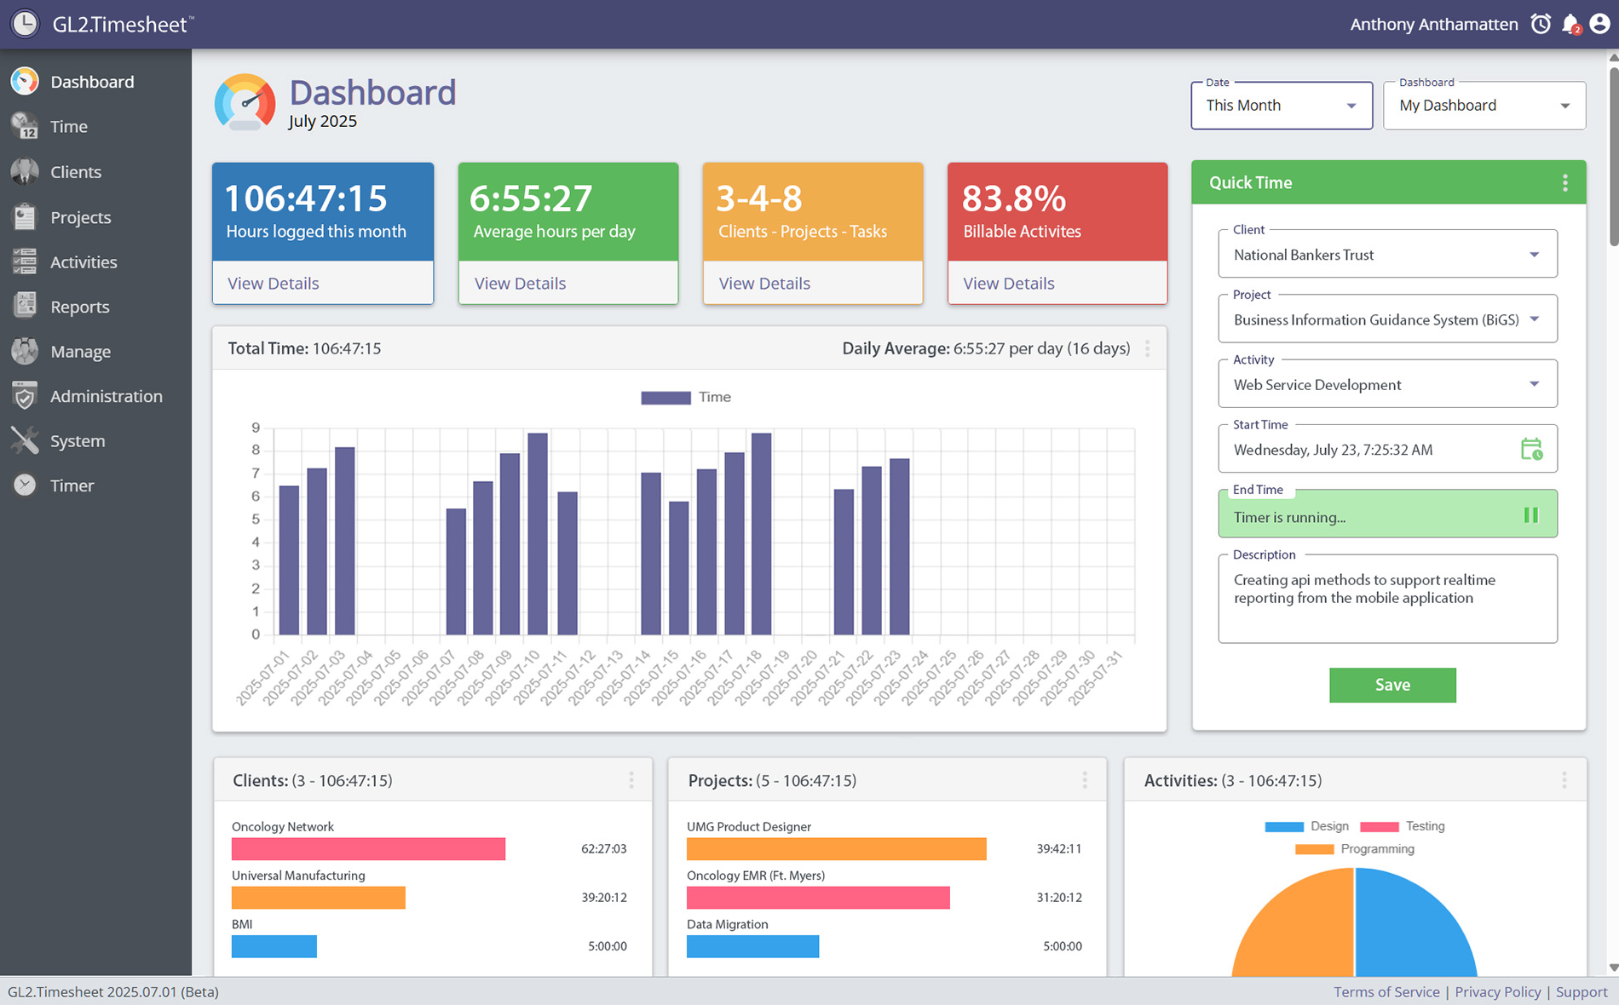Go to Time in sidebar
This screenshot has width=1619, height=1005.
[x=69, y=126]
